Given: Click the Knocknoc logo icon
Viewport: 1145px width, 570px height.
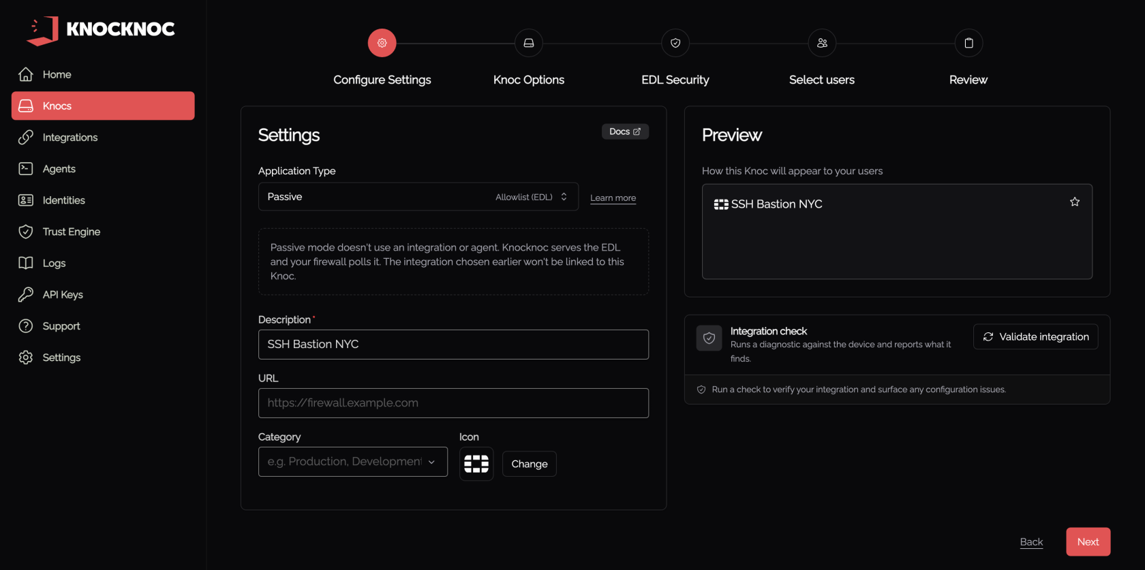Looking at the screenshot, I should [43, 31].
